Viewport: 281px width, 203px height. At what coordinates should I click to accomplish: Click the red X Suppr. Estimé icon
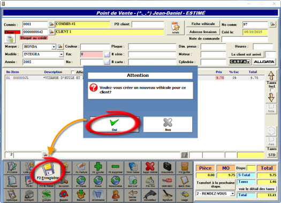(x=150, y=168)
